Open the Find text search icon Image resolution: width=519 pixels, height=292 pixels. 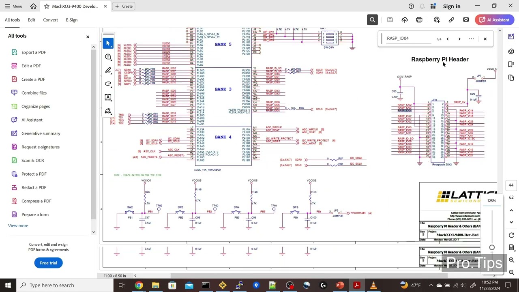(x=372, y=20)
